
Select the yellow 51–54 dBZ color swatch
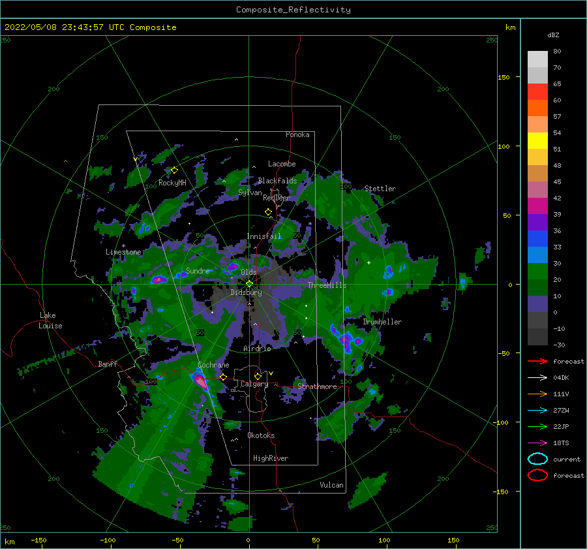[x=537, y=141]
